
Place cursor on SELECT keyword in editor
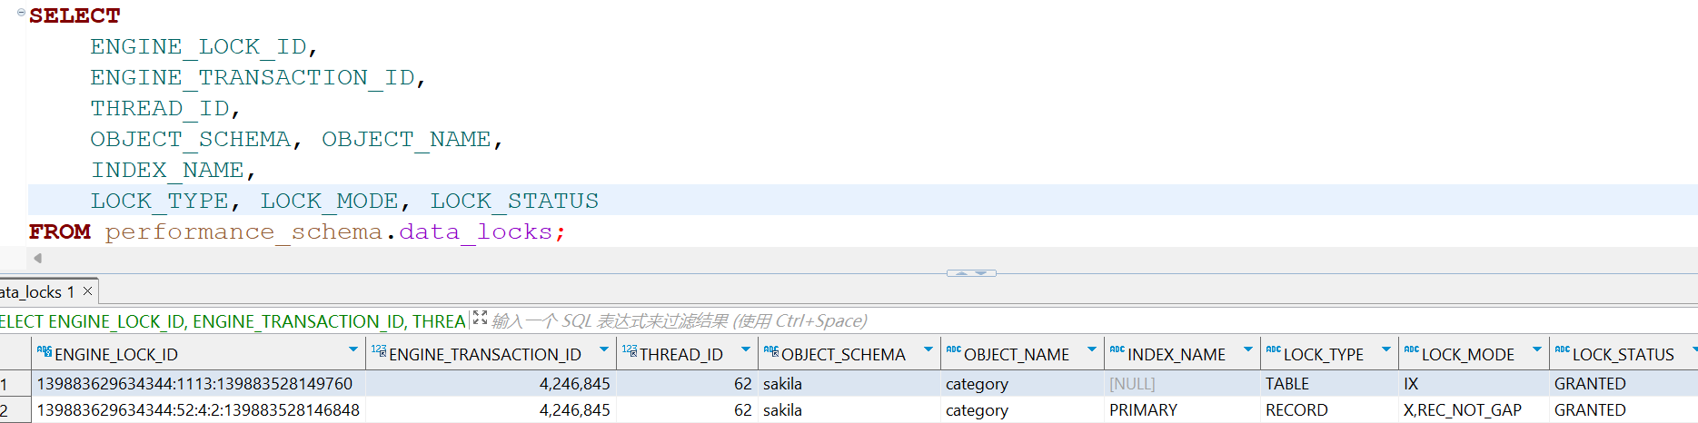pyautogui.click(x=74, y=16)
